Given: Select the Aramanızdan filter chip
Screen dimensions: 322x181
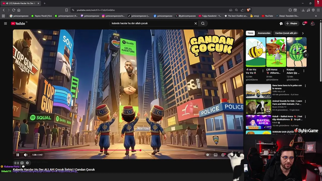Looking at the screenshot, I should (x=264, y=33).
